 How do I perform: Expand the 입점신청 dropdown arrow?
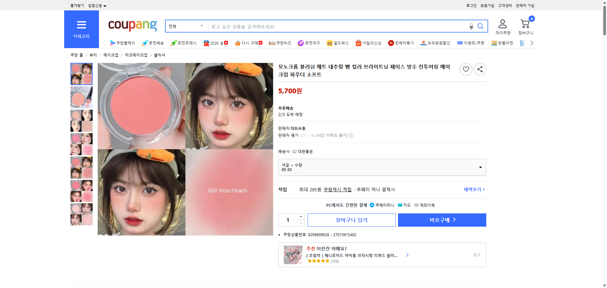pos(105,5)
